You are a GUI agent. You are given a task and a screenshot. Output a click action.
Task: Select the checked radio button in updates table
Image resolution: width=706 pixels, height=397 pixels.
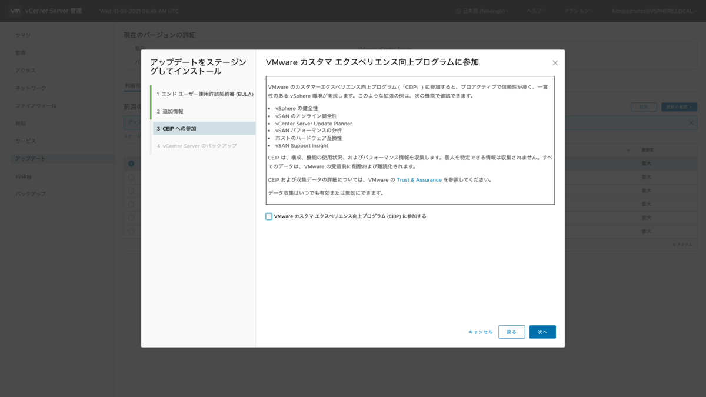(131, 164)
